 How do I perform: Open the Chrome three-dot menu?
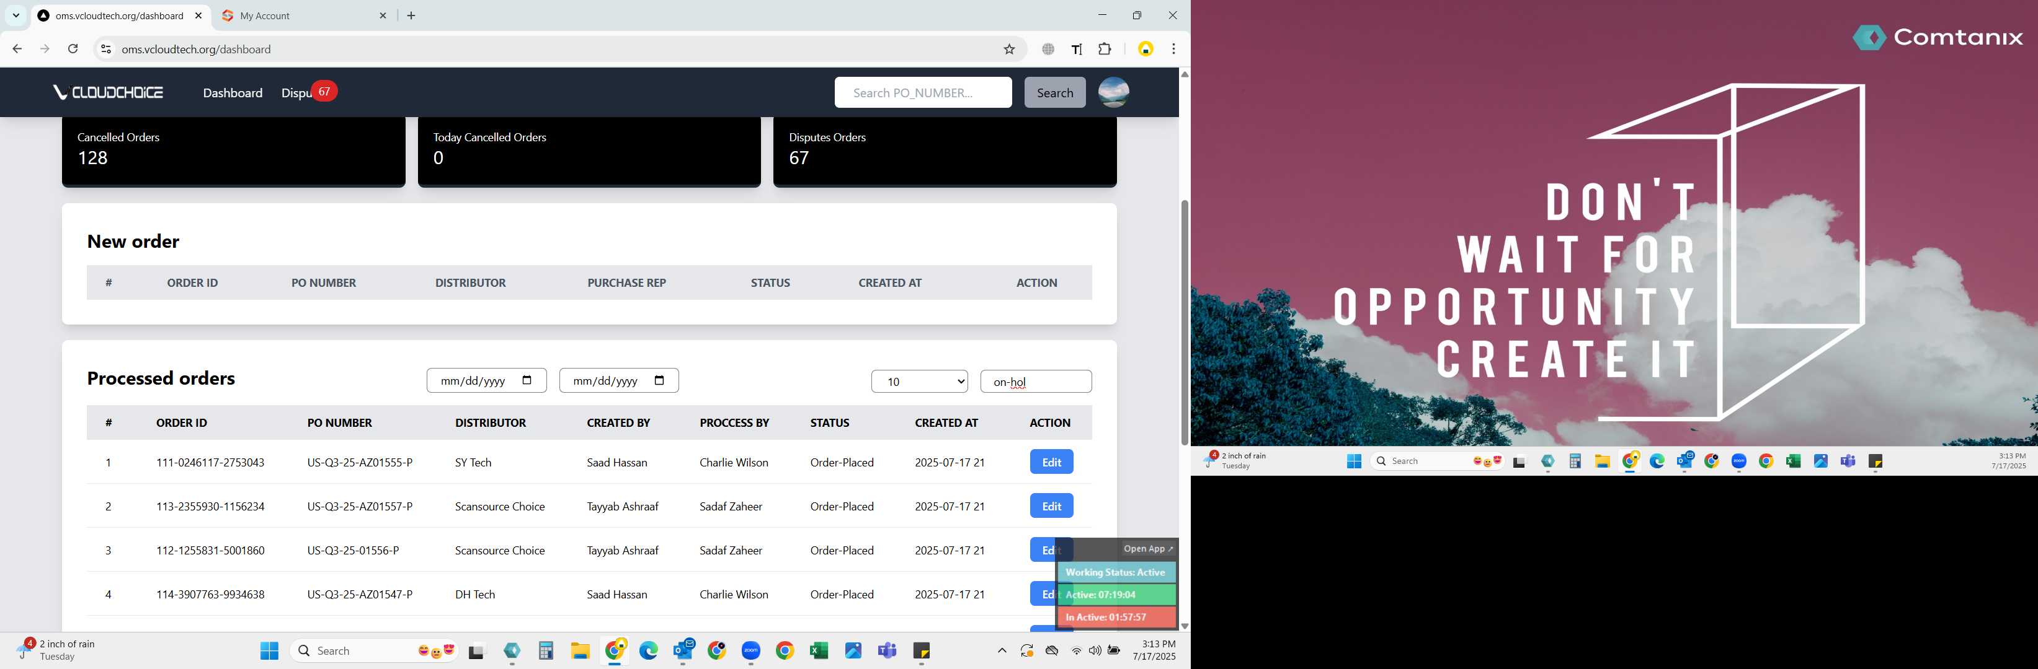coord(1173,49)
